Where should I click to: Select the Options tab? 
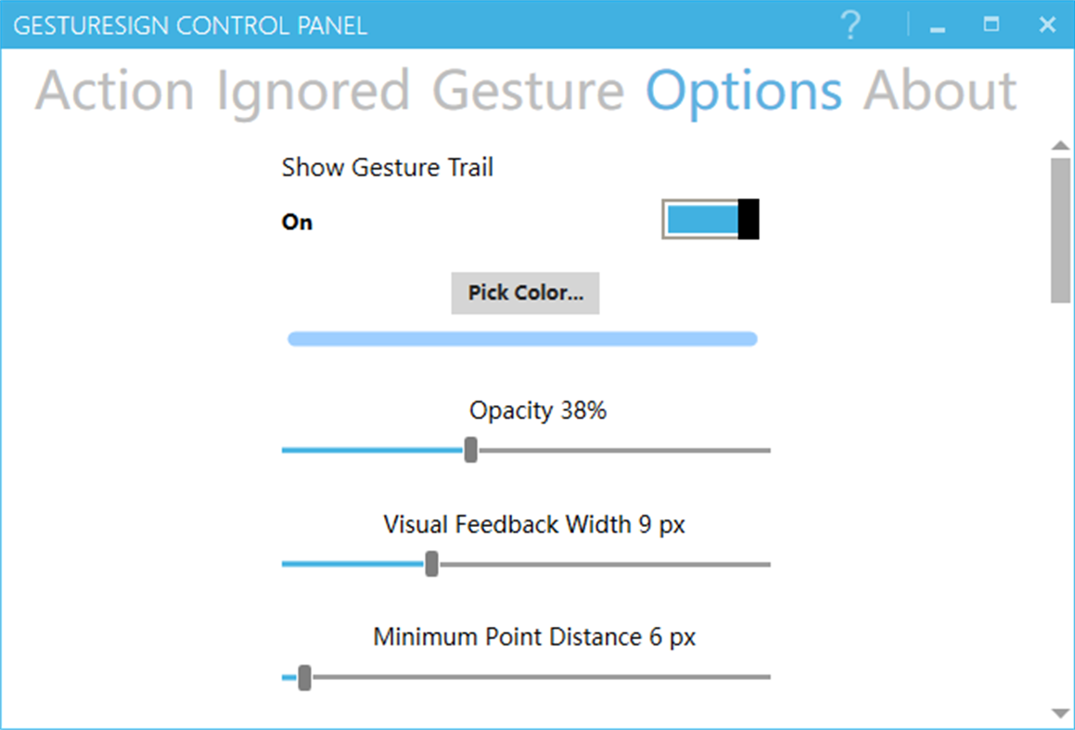pos(744,90)
